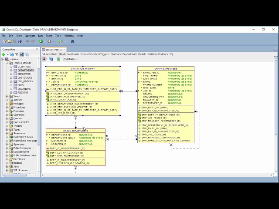Switch to the Data tab

pyautogui.click(x=54, y=54)
